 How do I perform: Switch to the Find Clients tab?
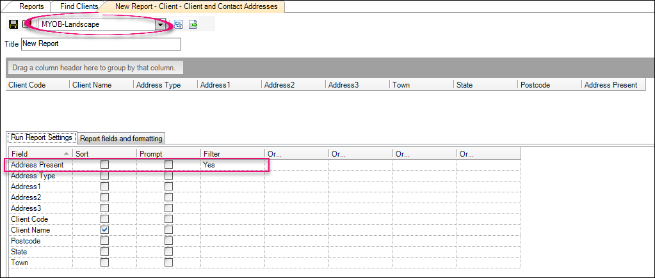click(x=79, y=6)
